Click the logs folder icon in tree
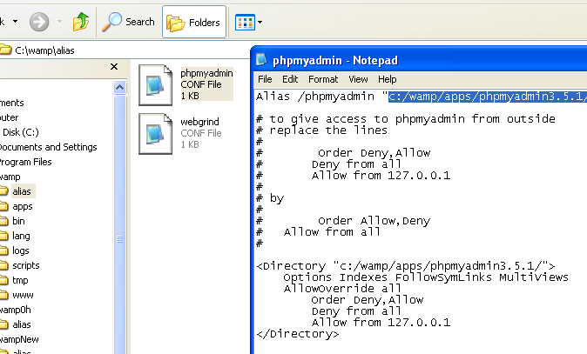The width and height of the screenshot is (587, 354). (3, 250)
